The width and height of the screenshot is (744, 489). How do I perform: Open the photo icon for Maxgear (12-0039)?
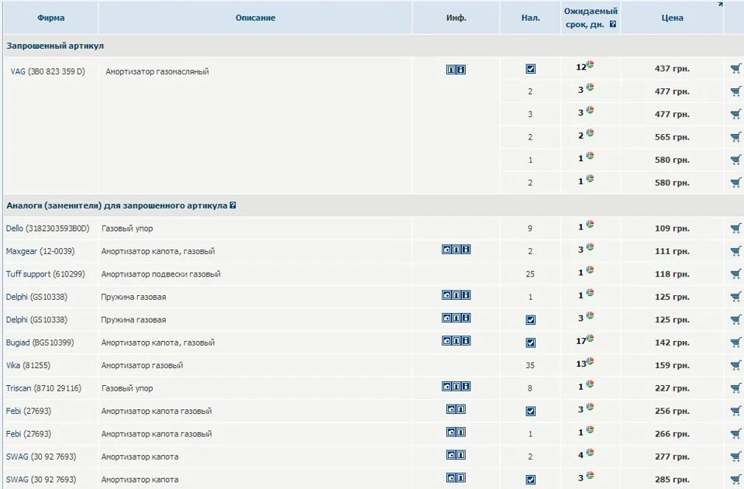click(x=446, y=250)
